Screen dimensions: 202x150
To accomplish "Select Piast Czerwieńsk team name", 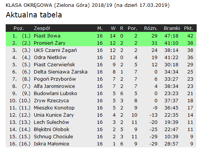I will [x=54, y=64].
